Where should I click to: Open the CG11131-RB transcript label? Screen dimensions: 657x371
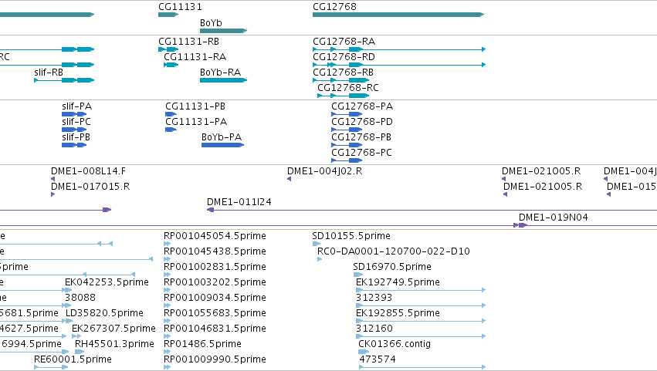(x=188, y=42)
